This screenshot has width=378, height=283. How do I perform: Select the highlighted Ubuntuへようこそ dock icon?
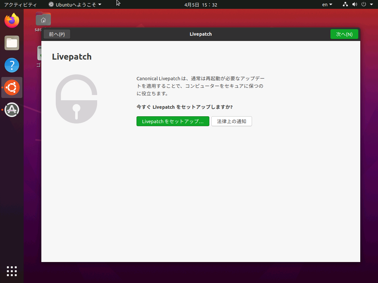[12, 87]
